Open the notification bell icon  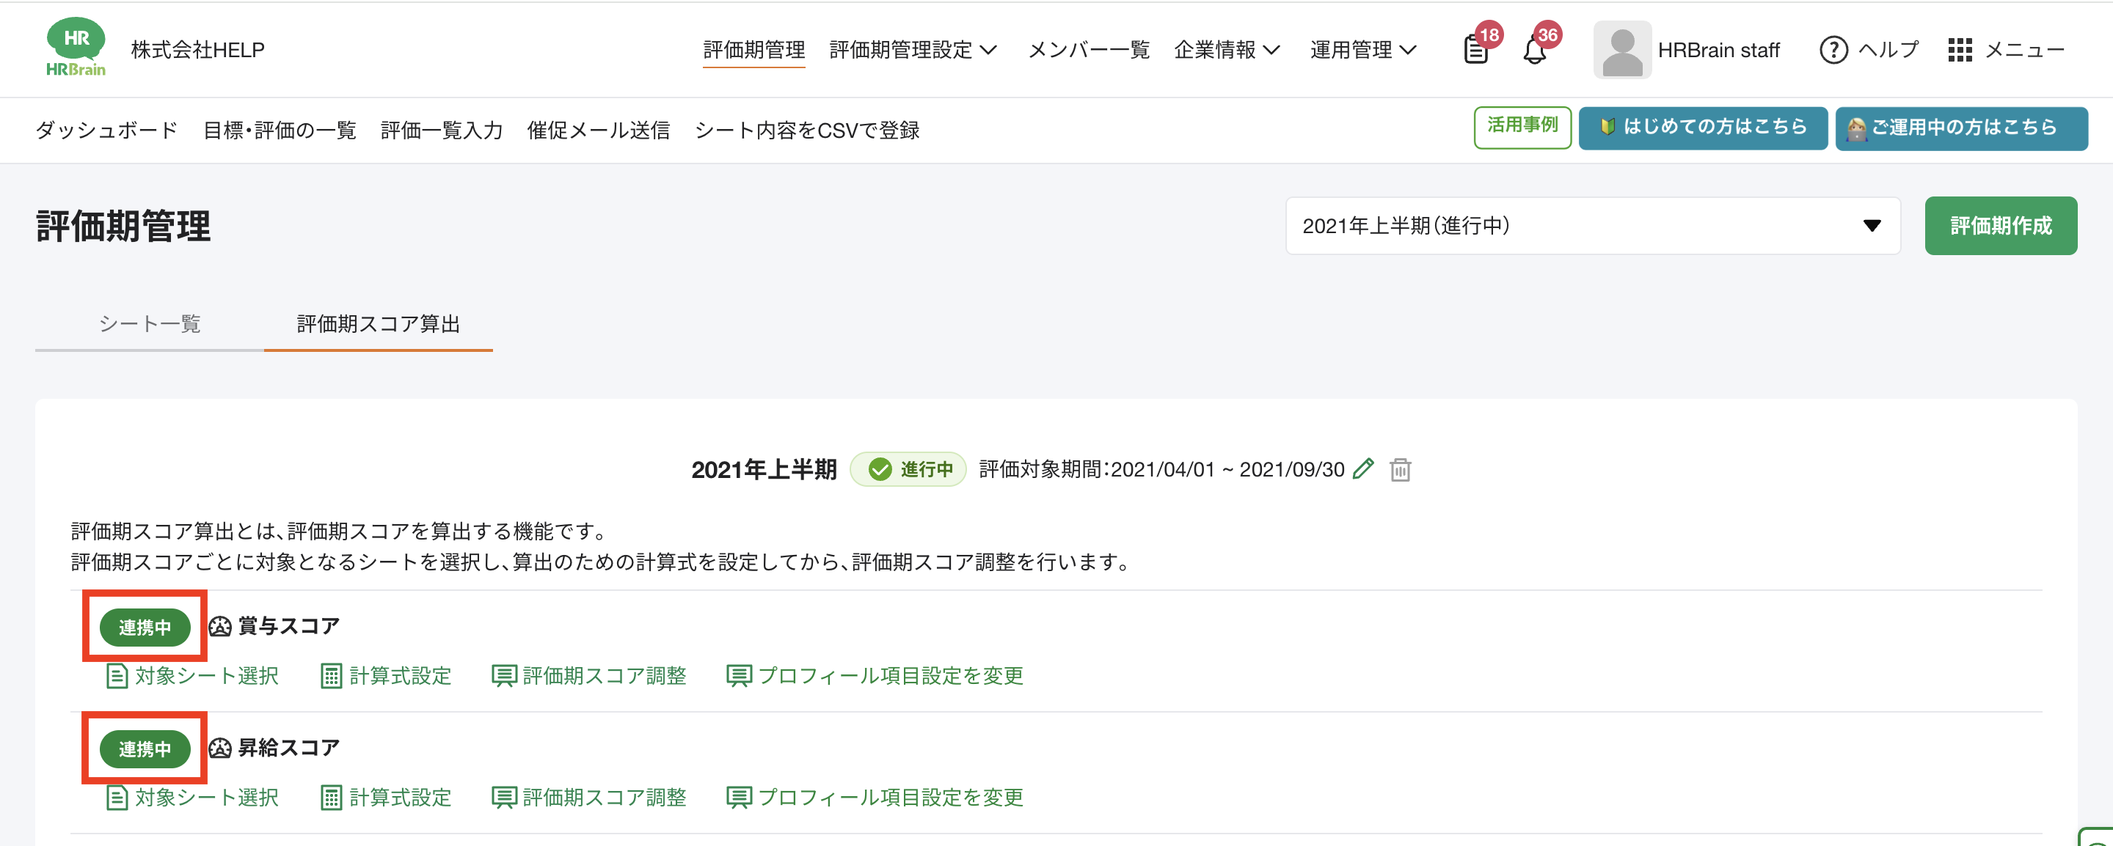click(1534, 51)
